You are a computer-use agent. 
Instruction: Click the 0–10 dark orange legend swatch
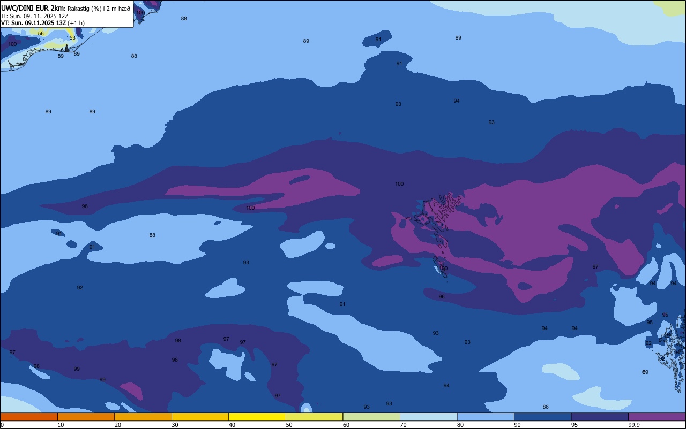(29, 417)
